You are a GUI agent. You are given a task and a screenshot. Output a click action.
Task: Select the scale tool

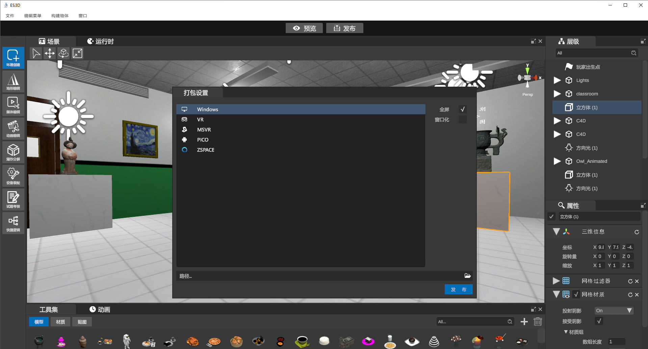pos(77,53)
